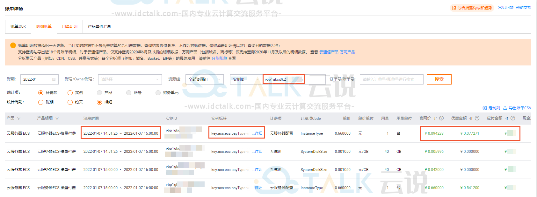Click discount value ¥ 0.541200
The image size is (537, 197).
(470, 188)
